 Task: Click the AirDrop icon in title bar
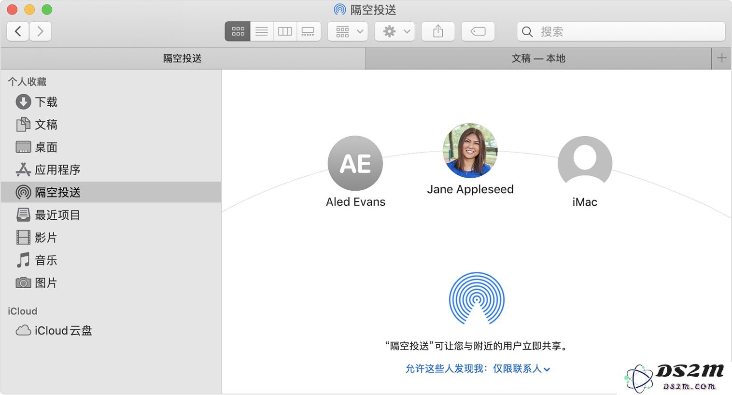(x=340, y=10)
